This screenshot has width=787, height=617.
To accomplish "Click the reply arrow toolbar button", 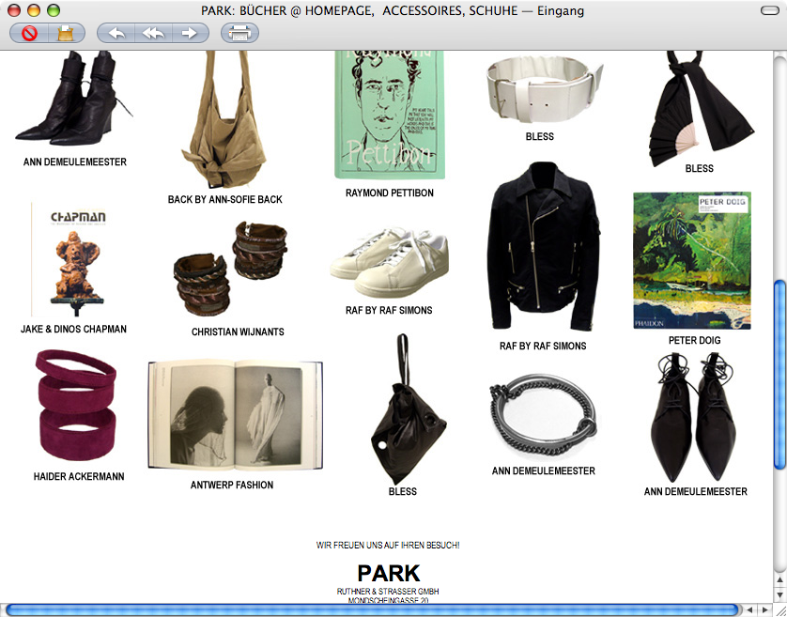I will pos(116,34).
